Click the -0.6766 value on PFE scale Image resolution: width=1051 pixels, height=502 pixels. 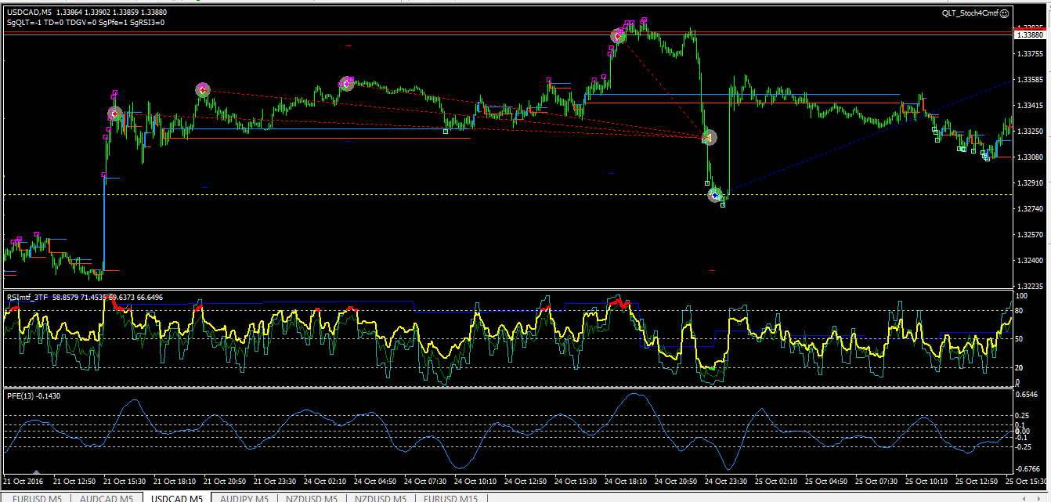tap(1028, 469)
